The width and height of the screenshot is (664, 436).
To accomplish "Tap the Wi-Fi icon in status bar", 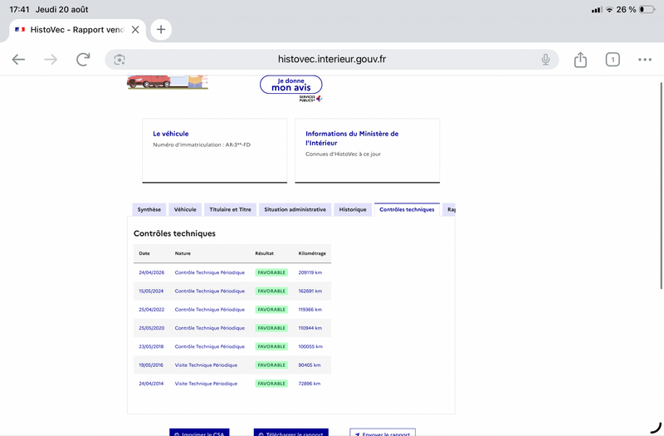I will [609, 9].
